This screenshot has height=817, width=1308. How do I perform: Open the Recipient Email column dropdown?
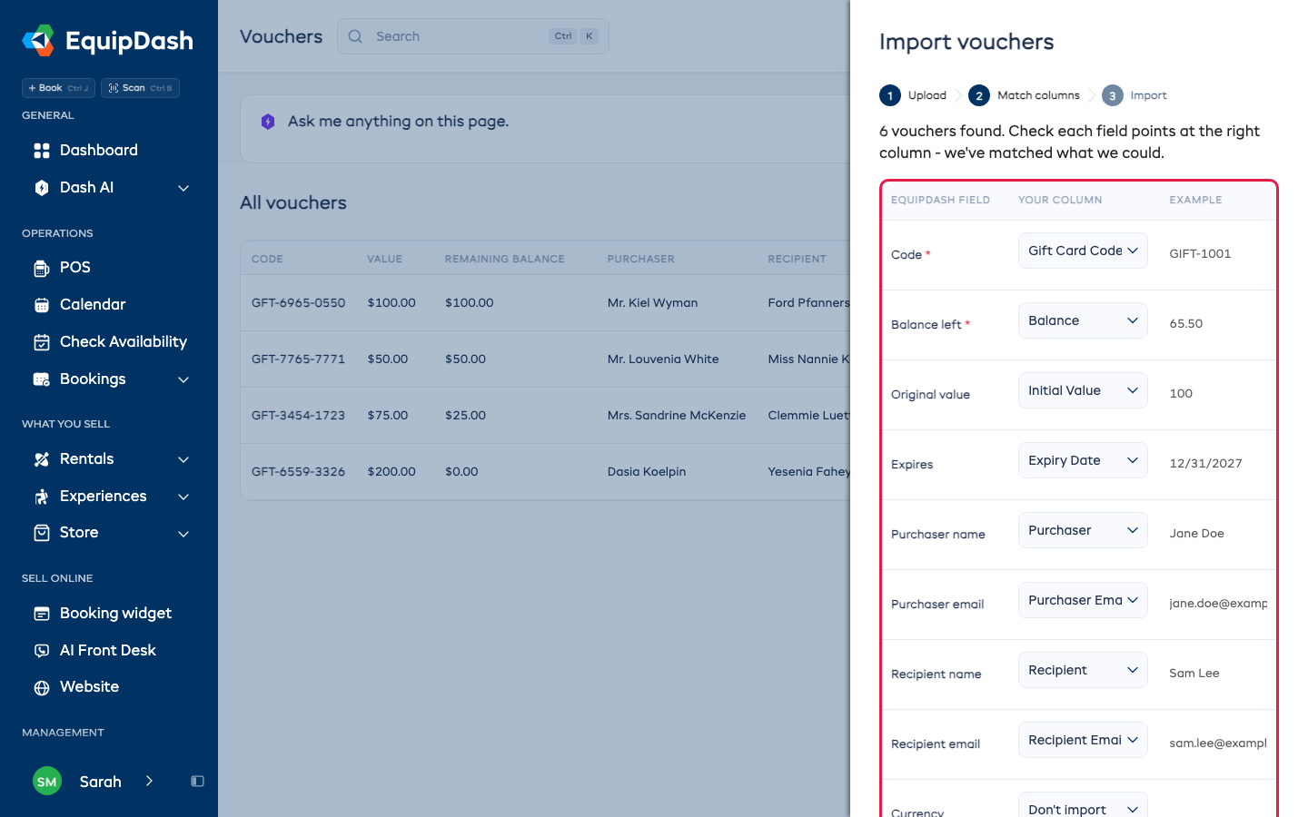(x=1083, y=740)
